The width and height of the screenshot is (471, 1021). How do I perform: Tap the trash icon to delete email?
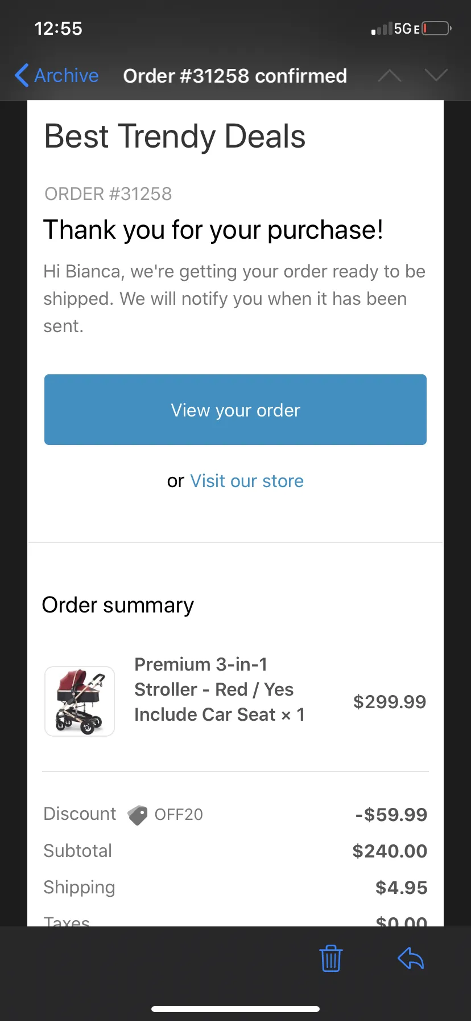[330, 958]
